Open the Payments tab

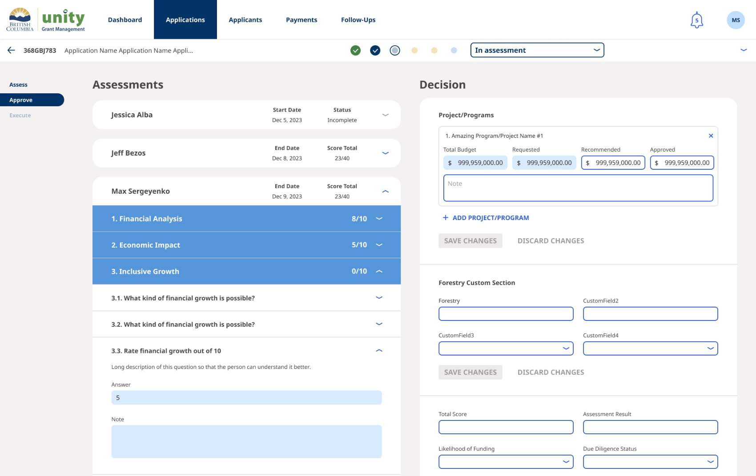[x=302, y=20]
